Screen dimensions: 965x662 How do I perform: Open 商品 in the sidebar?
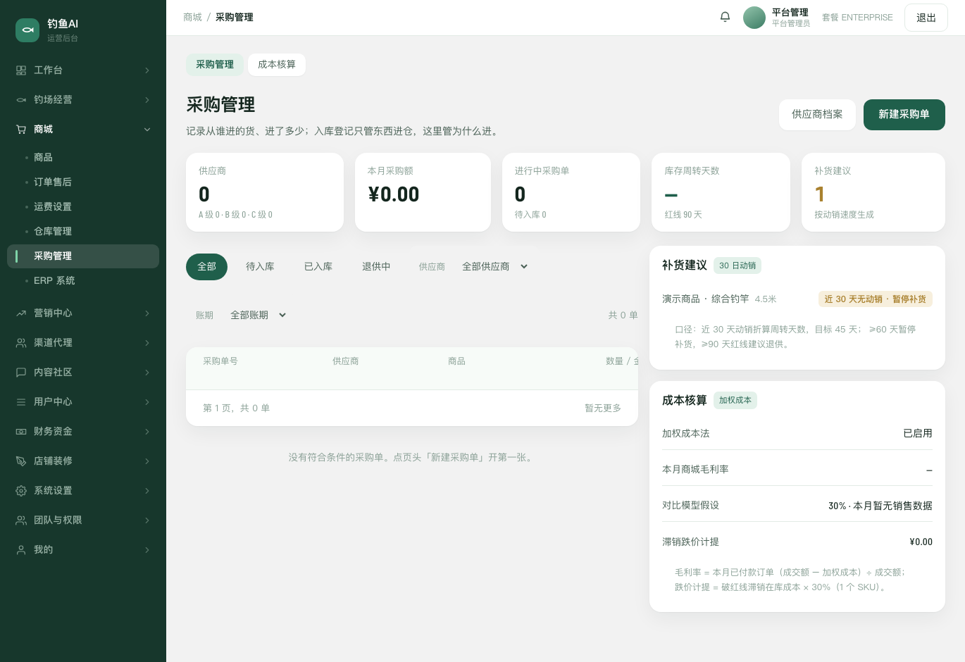coord(83,158)
